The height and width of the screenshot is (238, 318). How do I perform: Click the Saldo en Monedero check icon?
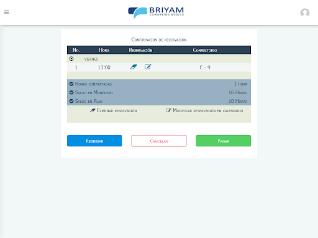tap(71, 92)
